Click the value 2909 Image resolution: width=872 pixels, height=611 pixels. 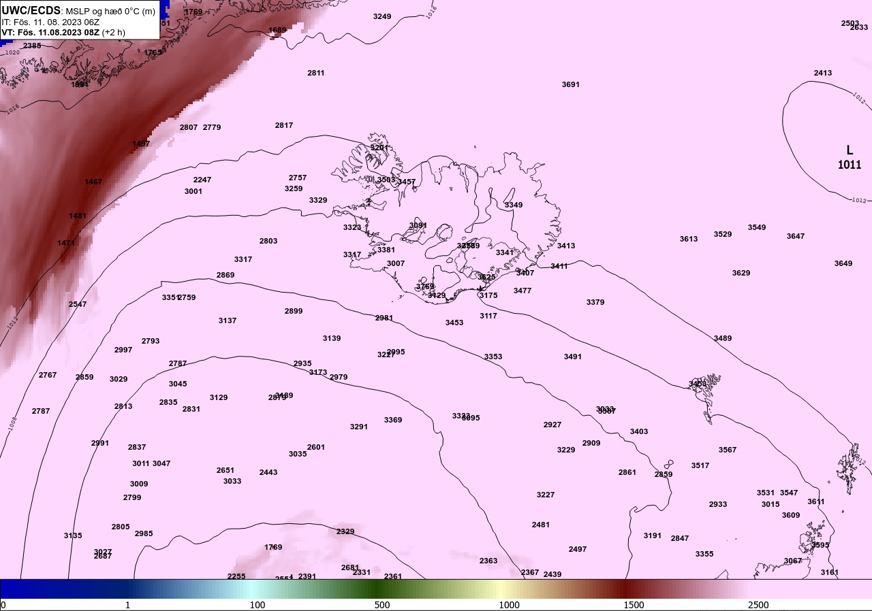point(591,443)
